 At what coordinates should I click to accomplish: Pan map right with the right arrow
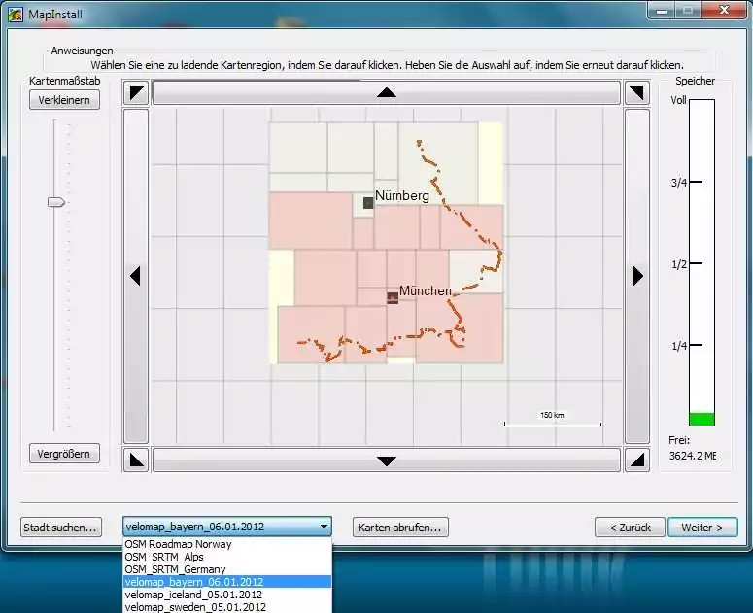[637, 276]
